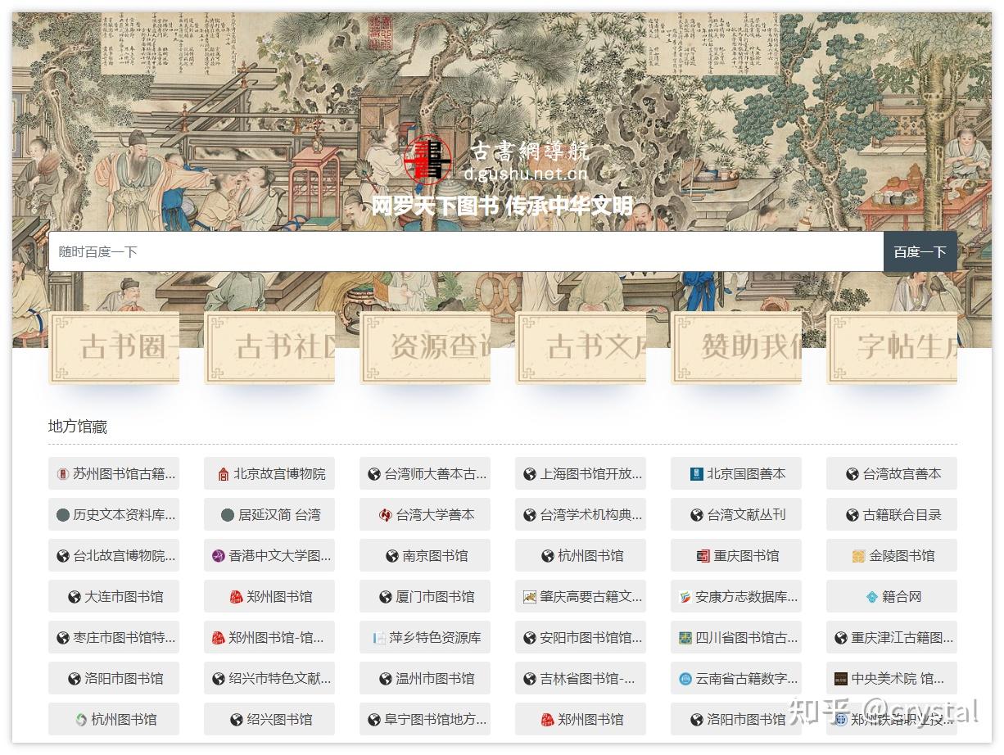Screen dimensions: 1004x755
Task: Go to the 资源查 navigation card
Action: tap(425, 348)
